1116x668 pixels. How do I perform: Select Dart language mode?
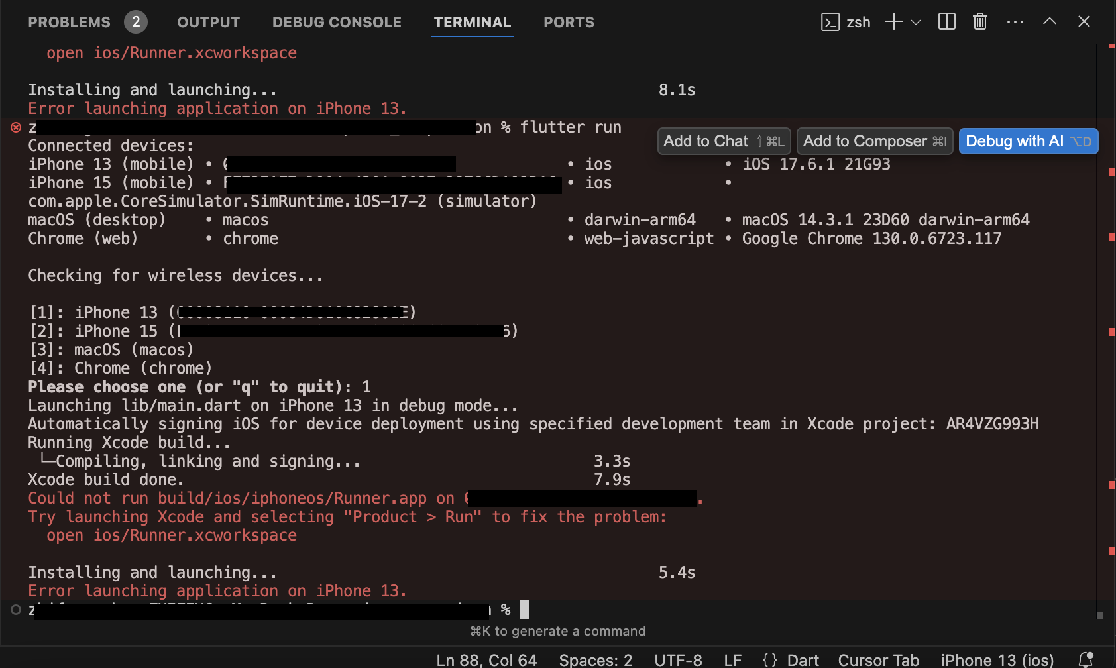click(x=803, y=660)
